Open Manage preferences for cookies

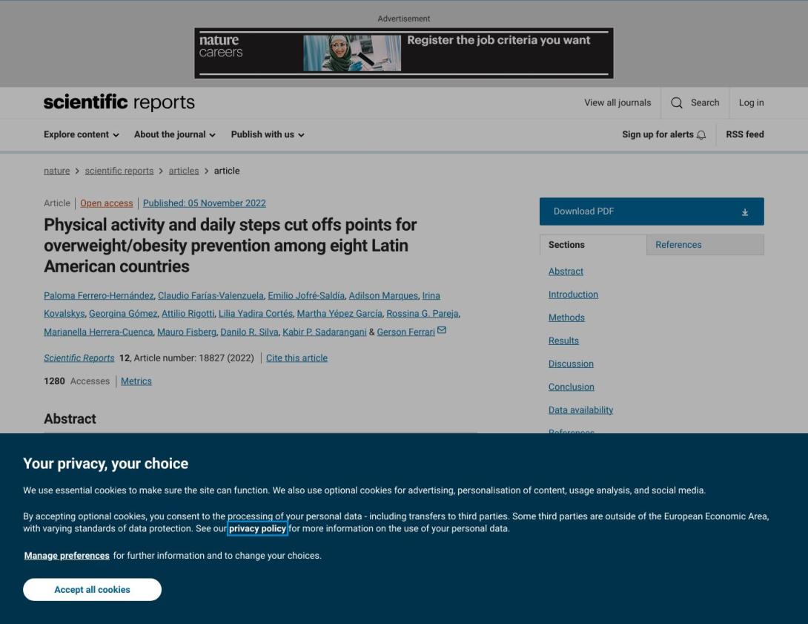click(67, 556)
